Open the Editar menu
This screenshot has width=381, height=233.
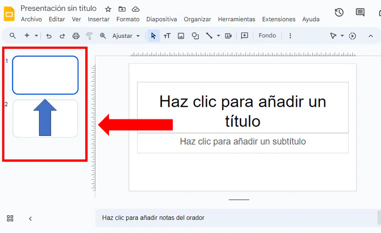57,19
